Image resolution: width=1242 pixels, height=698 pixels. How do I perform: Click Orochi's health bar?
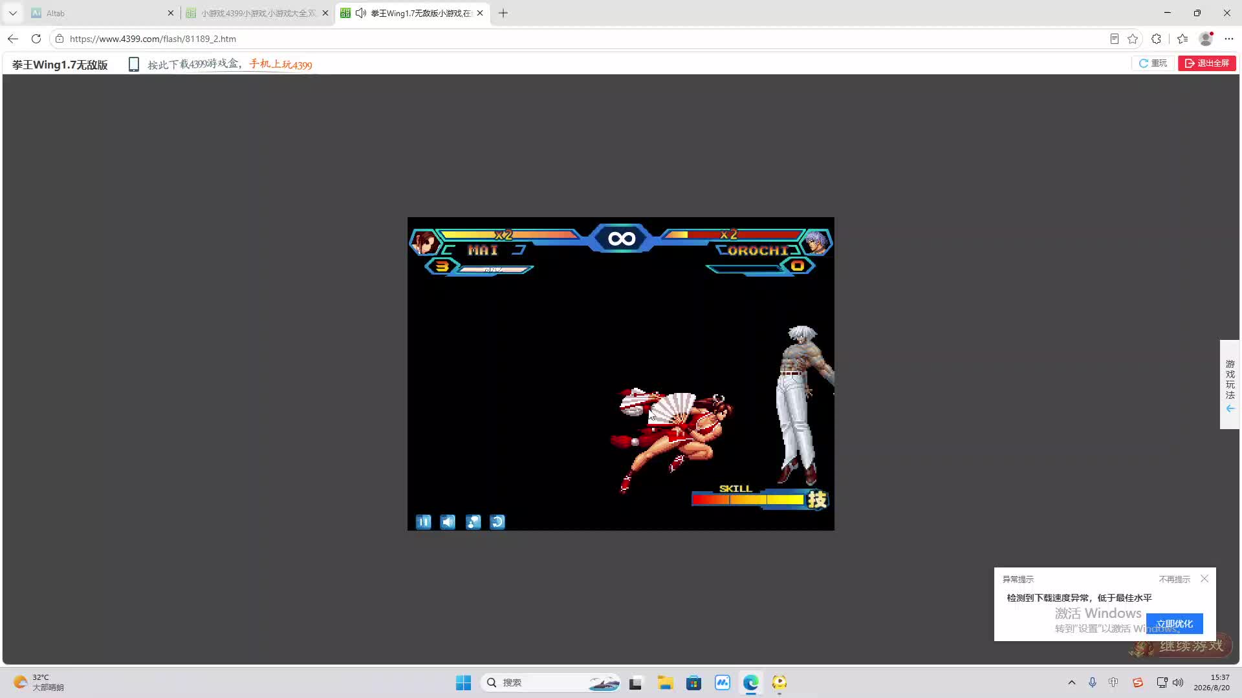click(733, 235)
